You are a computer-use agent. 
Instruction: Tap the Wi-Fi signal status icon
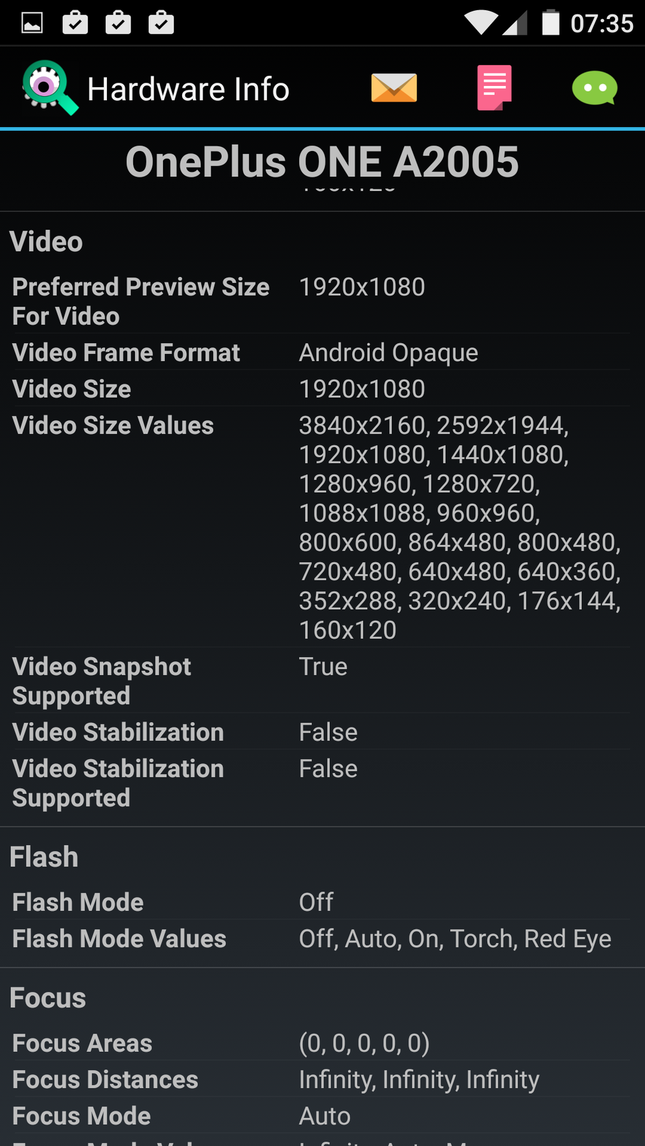pos(481,23)
